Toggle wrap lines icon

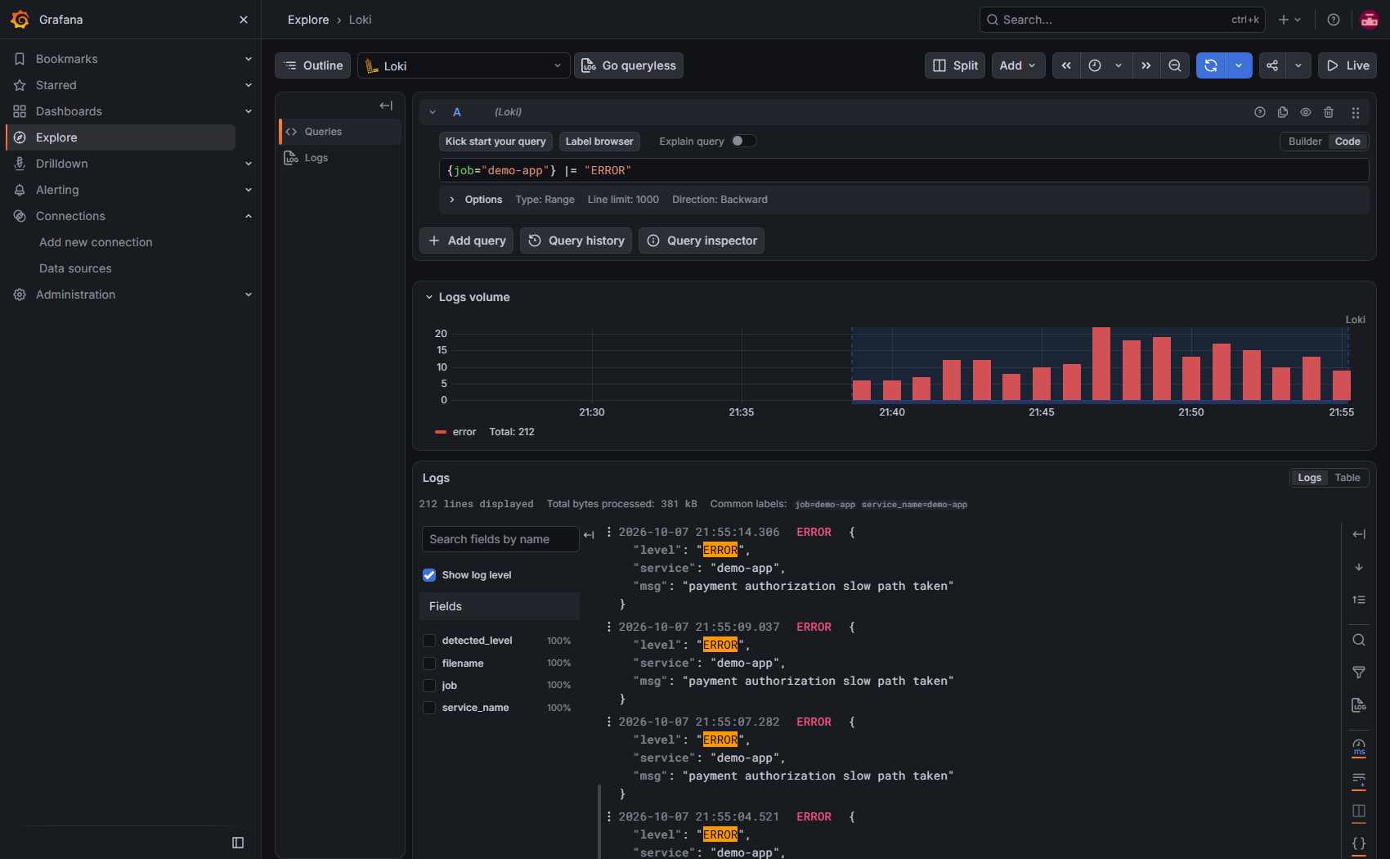click(x=1359, y=779)
